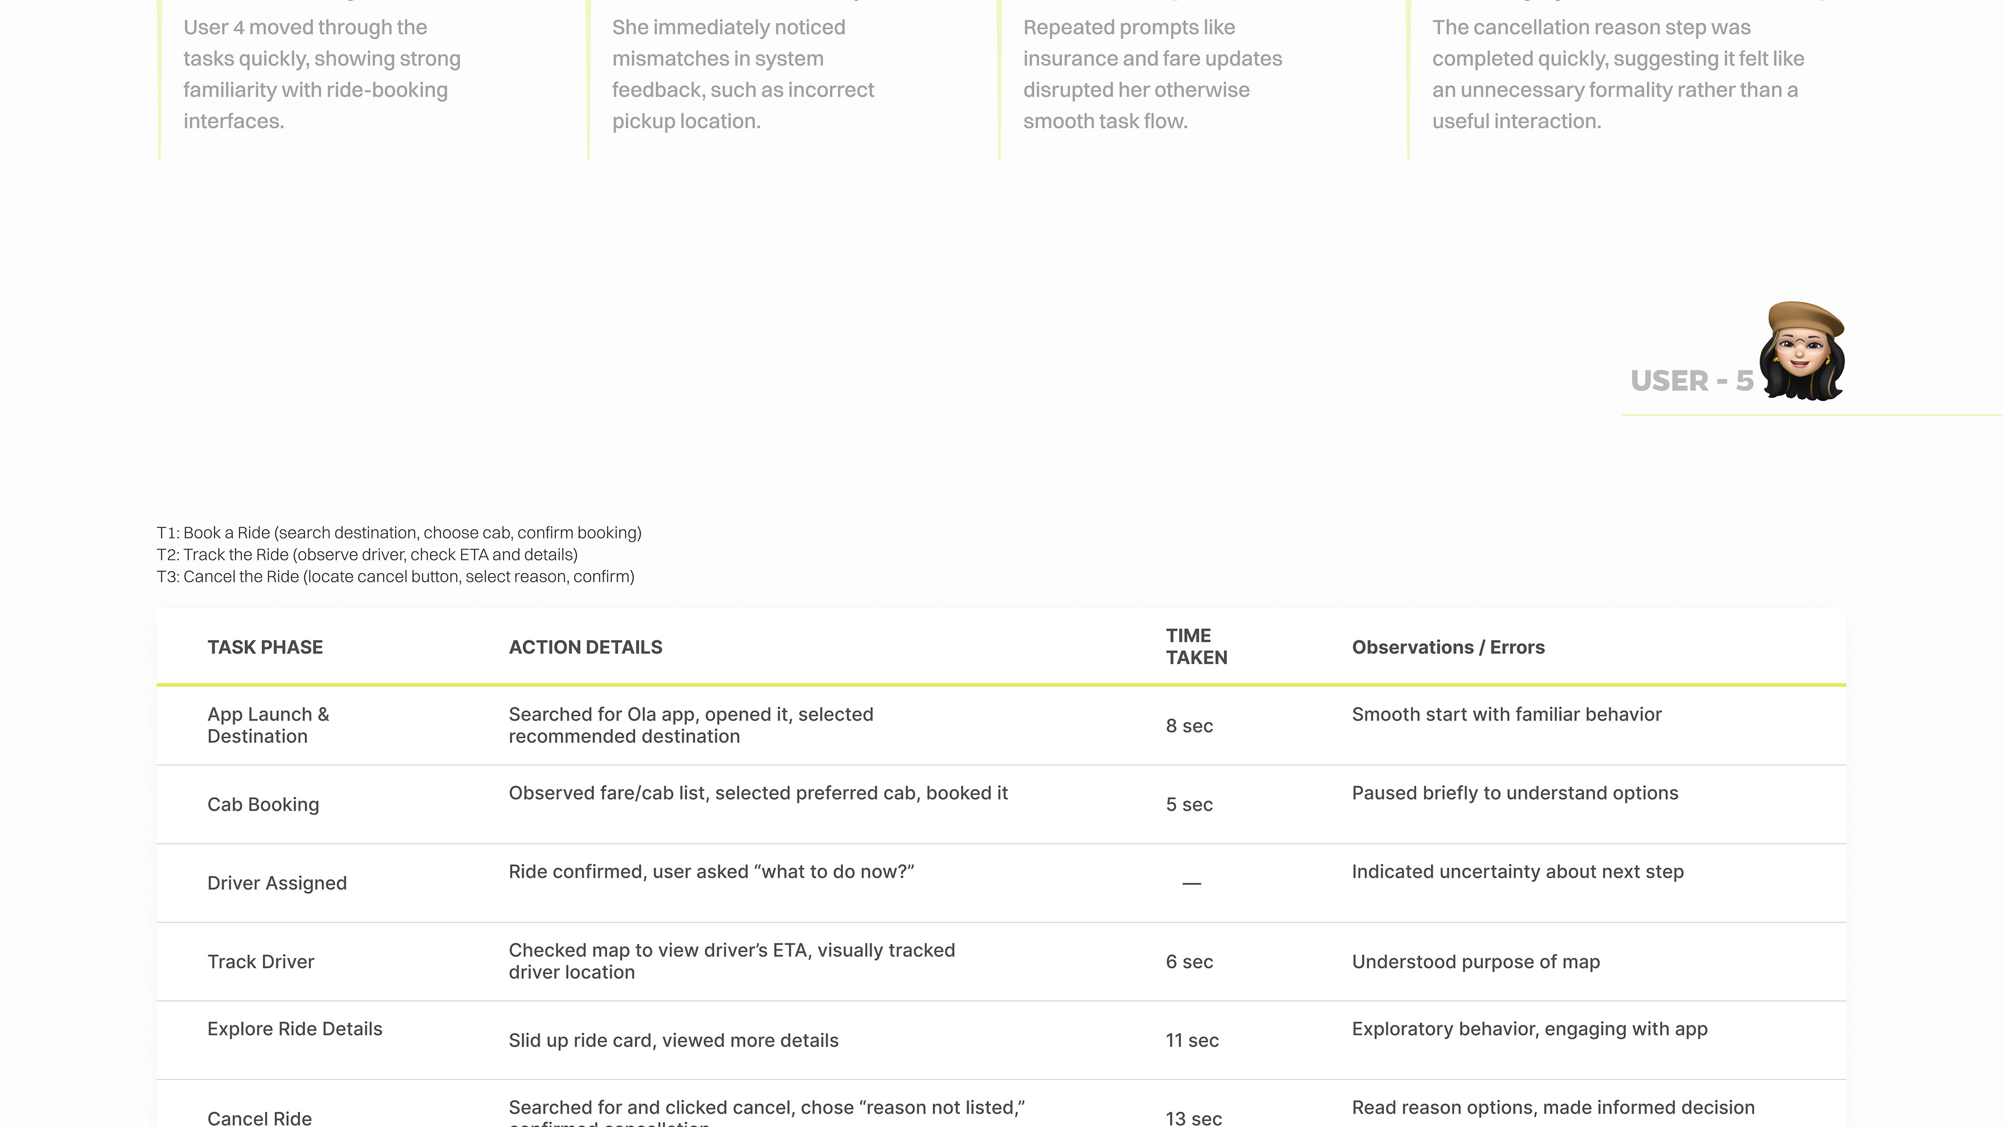Click the "Explore Ride Details" task phase
The image size is (2003, 1127).
(295, 1028)
